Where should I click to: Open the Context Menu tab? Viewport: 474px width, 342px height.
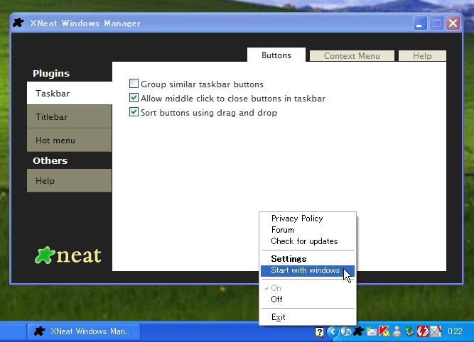[352, 56]
